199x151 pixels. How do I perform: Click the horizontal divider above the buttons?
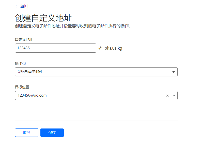(96, 120)
